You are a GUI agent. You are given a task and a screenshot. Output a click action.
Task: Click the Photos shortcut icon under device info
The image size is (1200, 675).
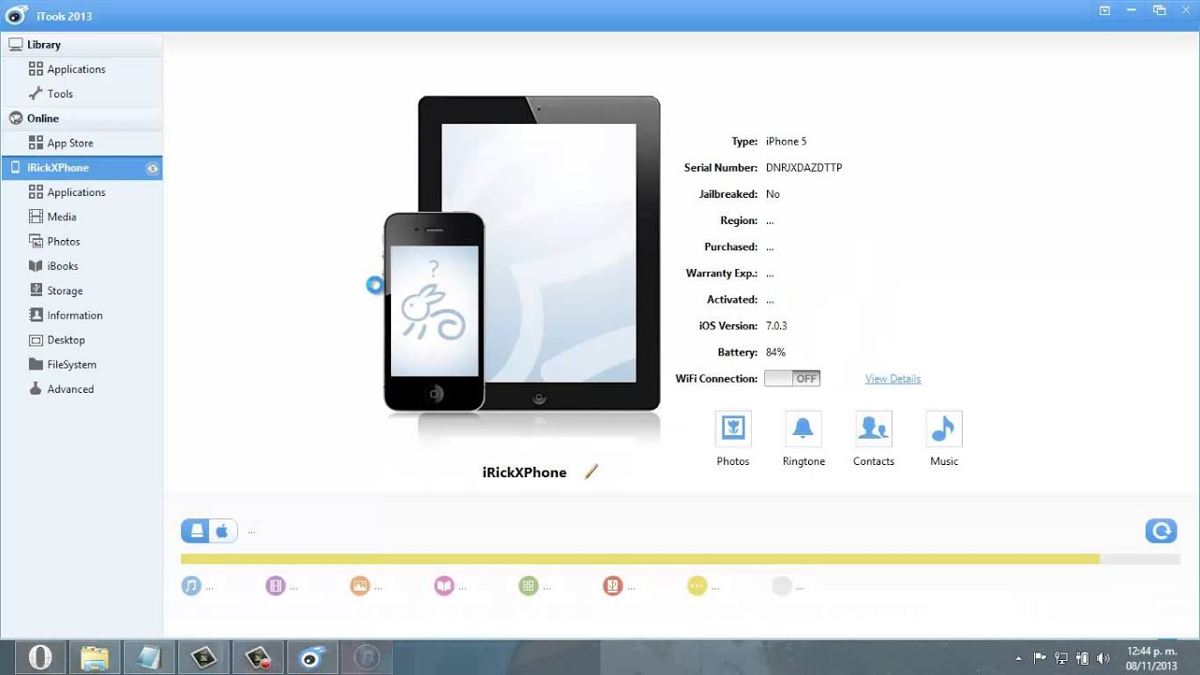(733, 428)
